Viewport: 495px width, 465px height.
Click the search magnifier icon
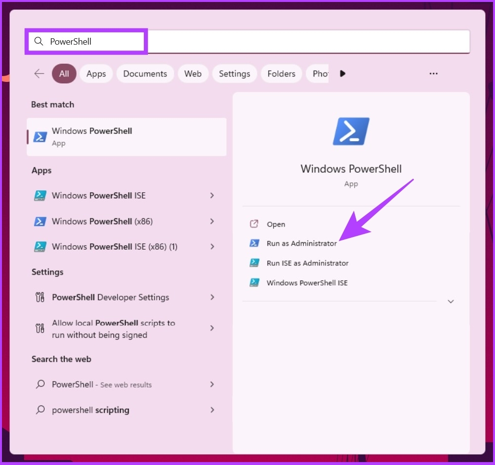coord(38,41)
